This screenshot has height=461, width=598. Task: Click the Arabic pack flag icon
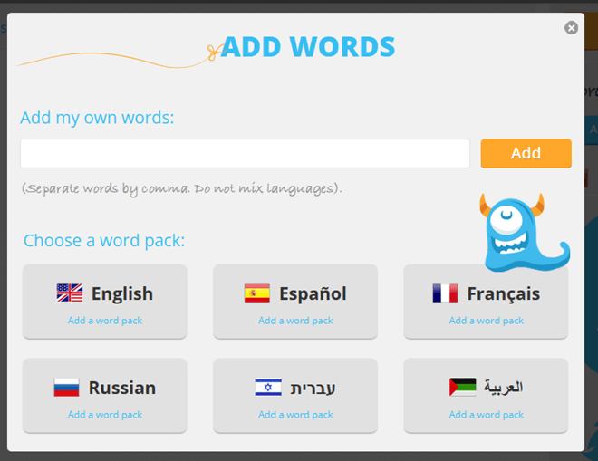coord(462,388)
